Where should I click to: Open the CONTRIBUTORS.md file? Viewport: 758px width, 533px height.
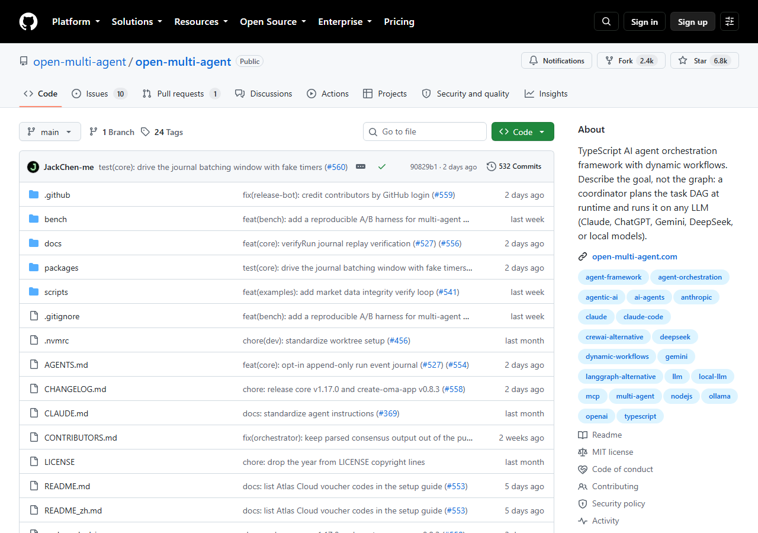pos(81,438)
